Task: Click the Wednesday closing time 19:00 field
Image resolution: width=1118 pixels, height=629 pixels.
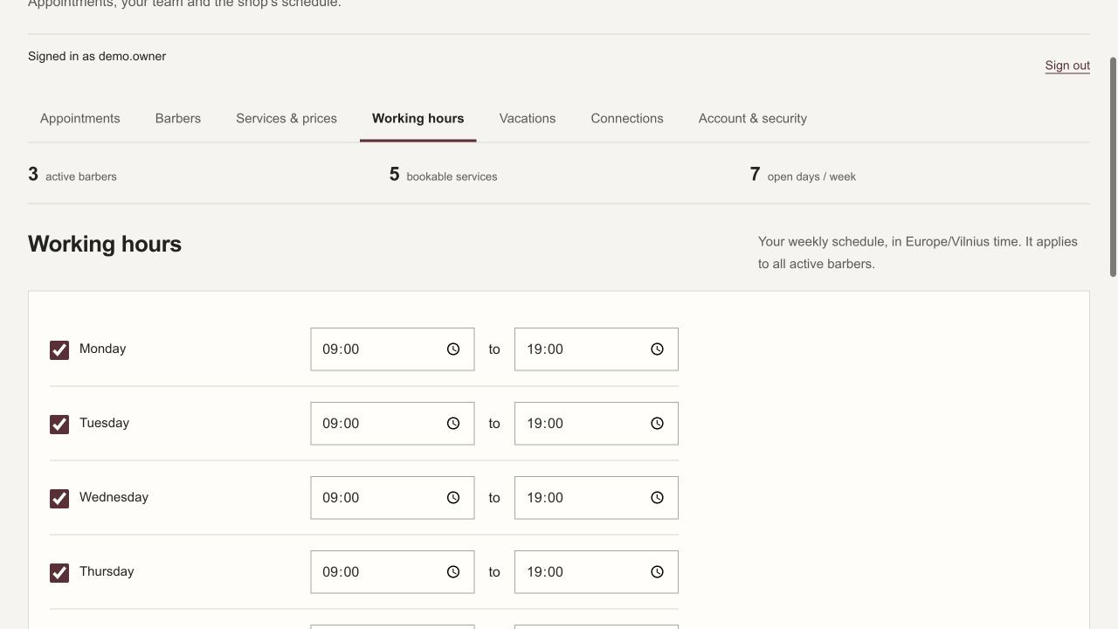Action: pos(597,498)
